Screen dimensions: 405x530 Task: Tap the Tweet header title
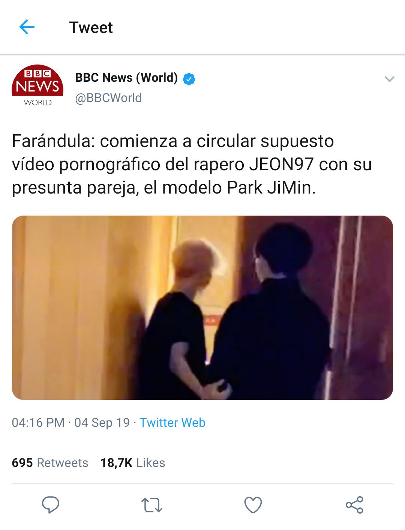(91, 28)
